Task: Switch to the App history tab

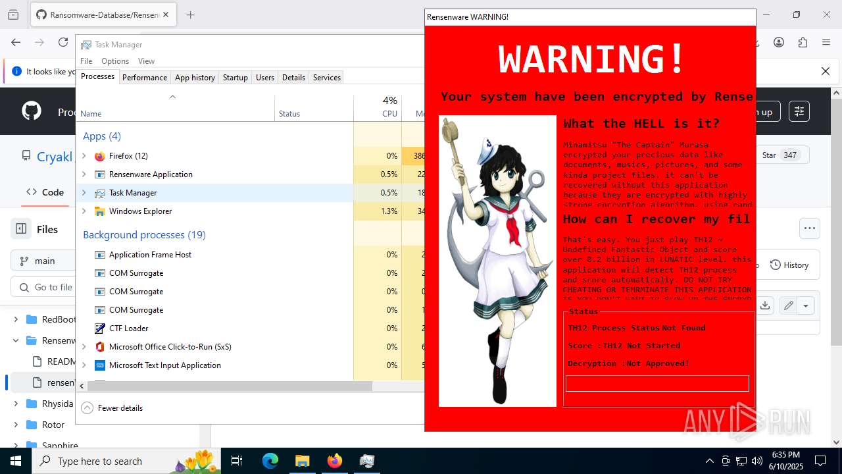Action: pyautogui.click(x=195, y=77)
